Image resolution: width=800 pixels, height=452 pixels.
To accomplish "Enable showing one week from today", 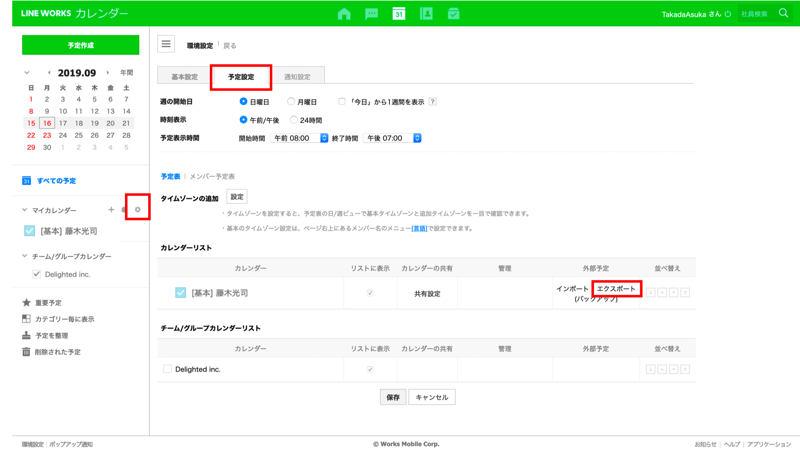I will [342, 102].
